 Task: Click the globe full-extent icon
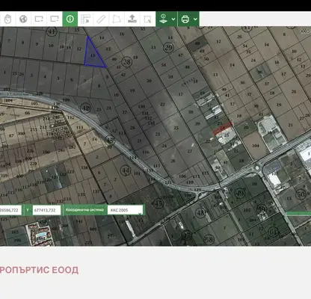click(23, 19)
